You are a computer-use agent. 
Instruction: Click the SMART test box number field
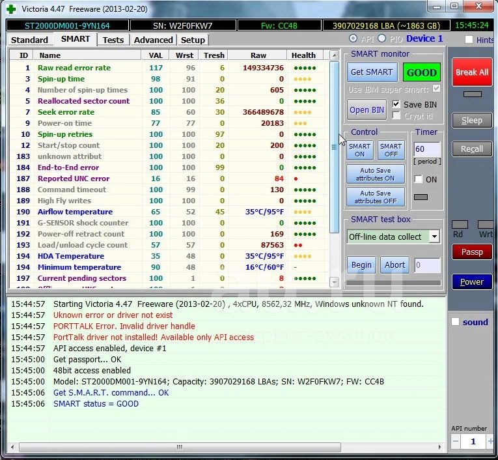427,265
